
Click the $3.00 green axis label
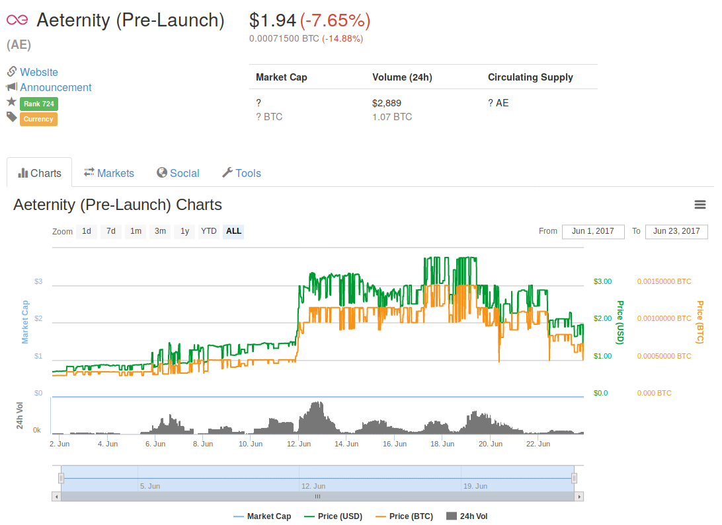click(603, 281)
